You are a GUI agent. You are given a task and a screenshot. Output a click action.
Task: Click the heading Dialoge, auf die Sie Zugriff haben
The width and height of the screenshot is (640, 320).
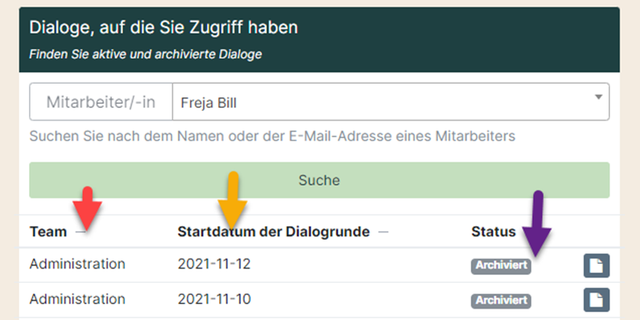pyautogui.click(x=163, y=27)
